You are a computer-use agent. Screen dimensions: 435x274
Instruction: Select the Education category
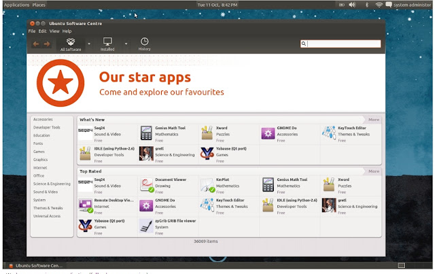41,135
